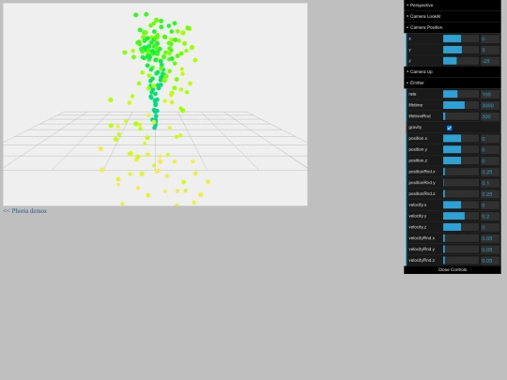This screenshot has width=507, height=380.
Task: Click the 'velocity.y' label text
Action: [418, 216]
